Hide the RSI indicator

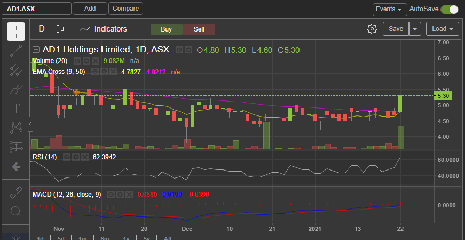click(x=67, y=157)
